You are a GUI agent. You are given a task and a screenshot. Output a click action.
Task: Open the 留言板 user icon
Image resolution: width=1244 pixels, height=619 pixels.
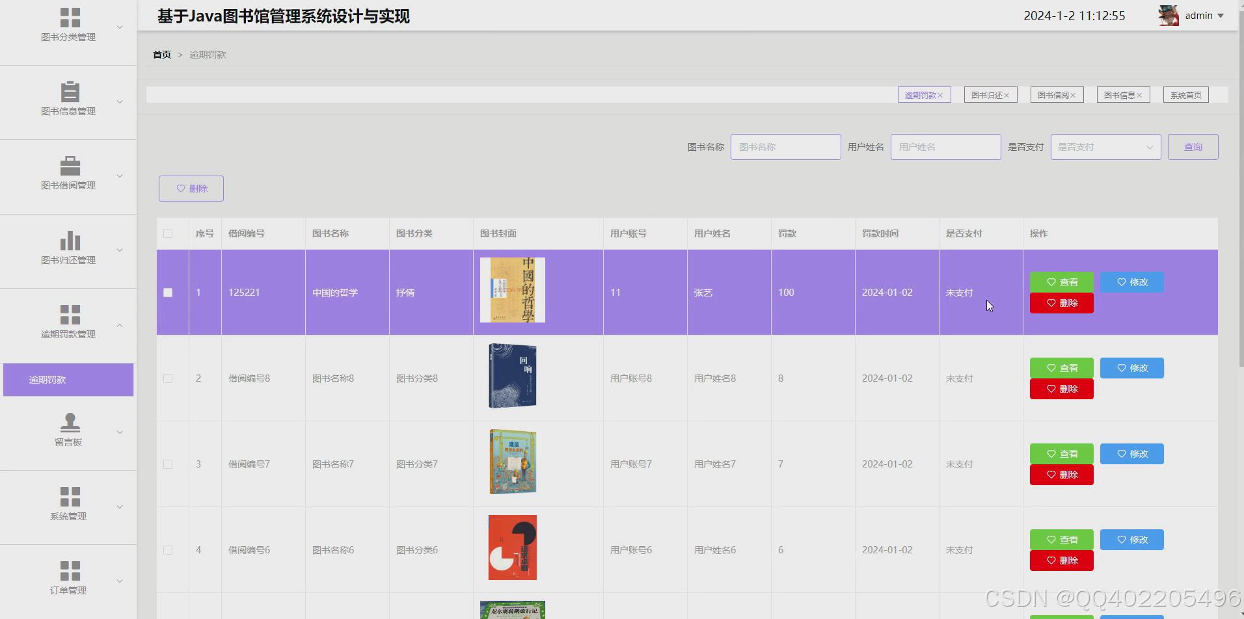[70, 423]
